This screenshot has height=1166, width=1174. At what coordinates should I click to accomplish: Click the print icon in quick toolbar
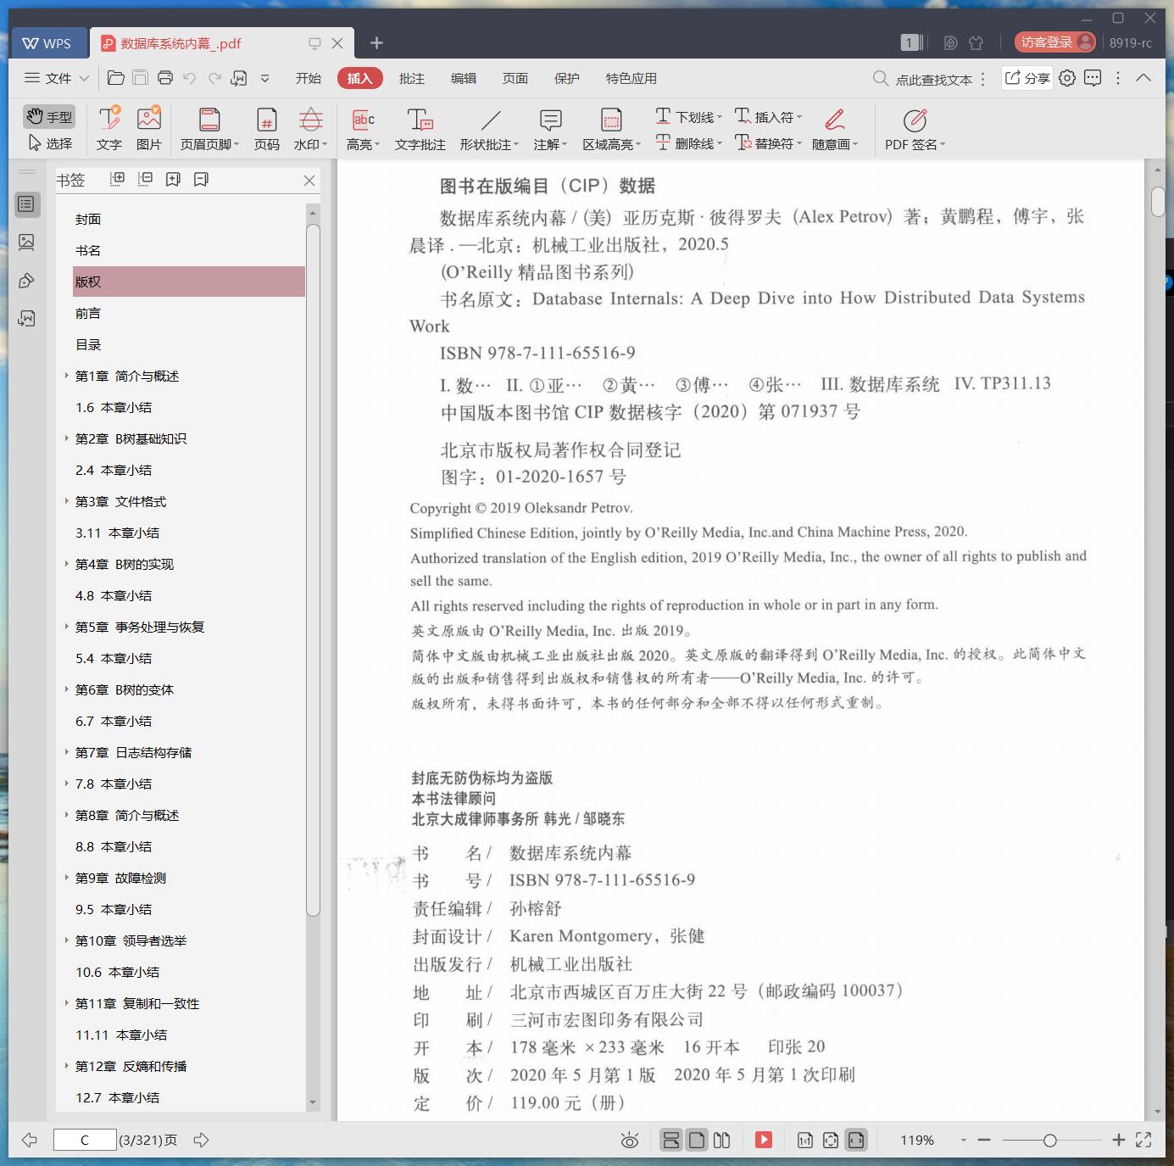pos(165,78)
